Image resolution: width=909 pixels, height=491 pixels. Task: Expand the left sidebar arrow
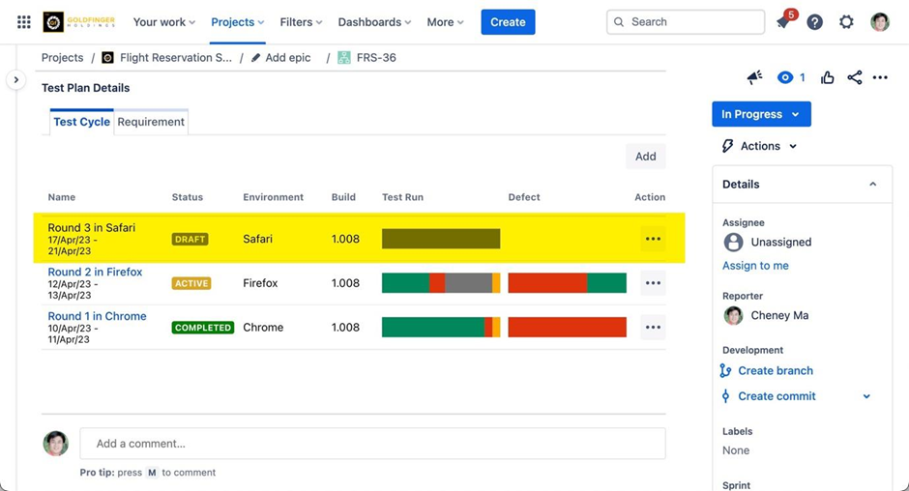pos(15,80)
